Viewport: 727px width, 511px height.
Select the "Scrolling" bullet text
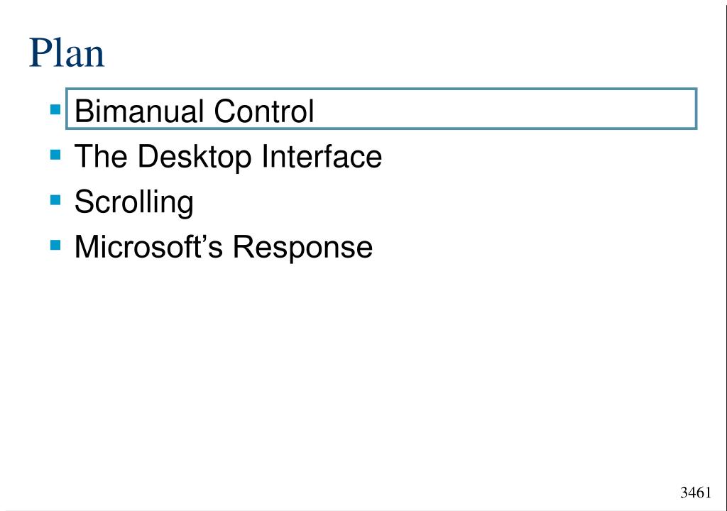click(x=134, y=203)
